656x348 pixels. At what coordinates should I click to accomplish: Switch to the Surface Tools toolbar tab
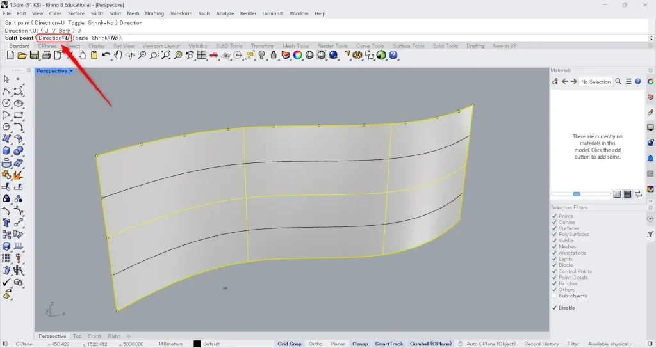tap(408, 46)
